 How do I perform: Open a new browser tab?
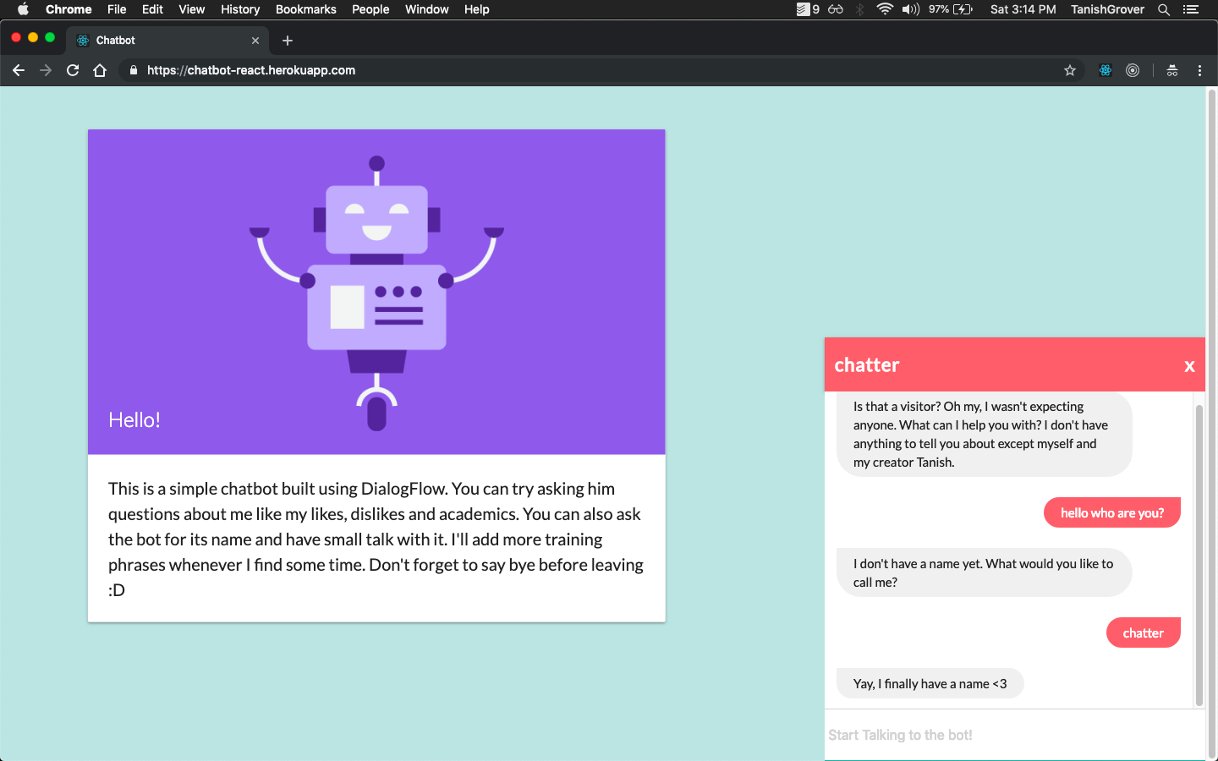(288, 41)
